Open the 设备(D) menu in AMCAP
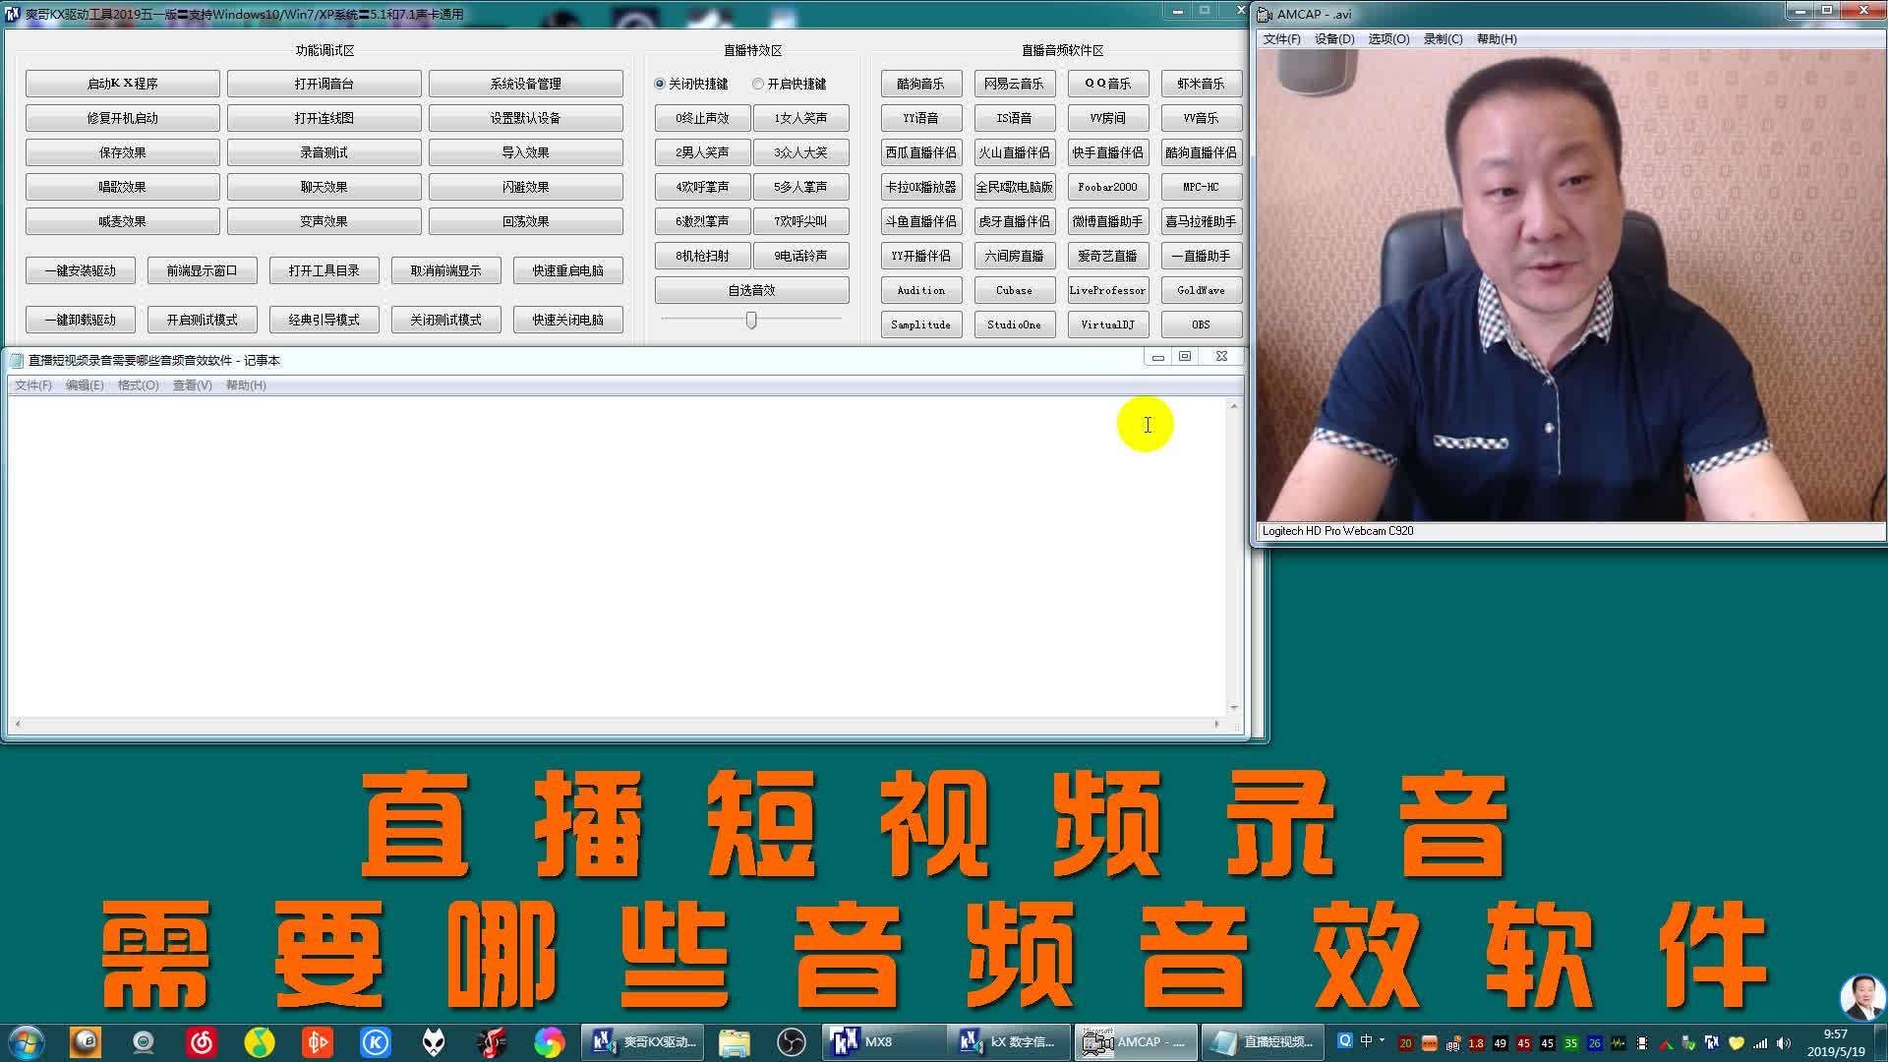Viewport: 1888px width, 1062px height. [1333, 39]
